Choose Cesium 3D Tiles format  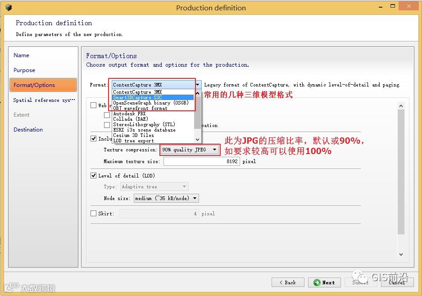153,135
